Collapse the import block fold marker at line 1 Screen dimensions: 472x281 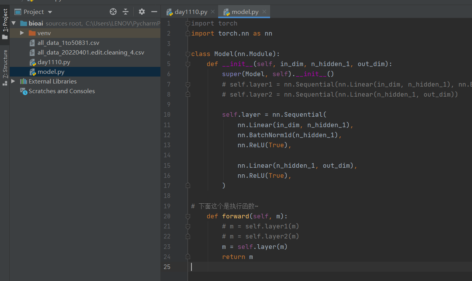tap(188, 23)
